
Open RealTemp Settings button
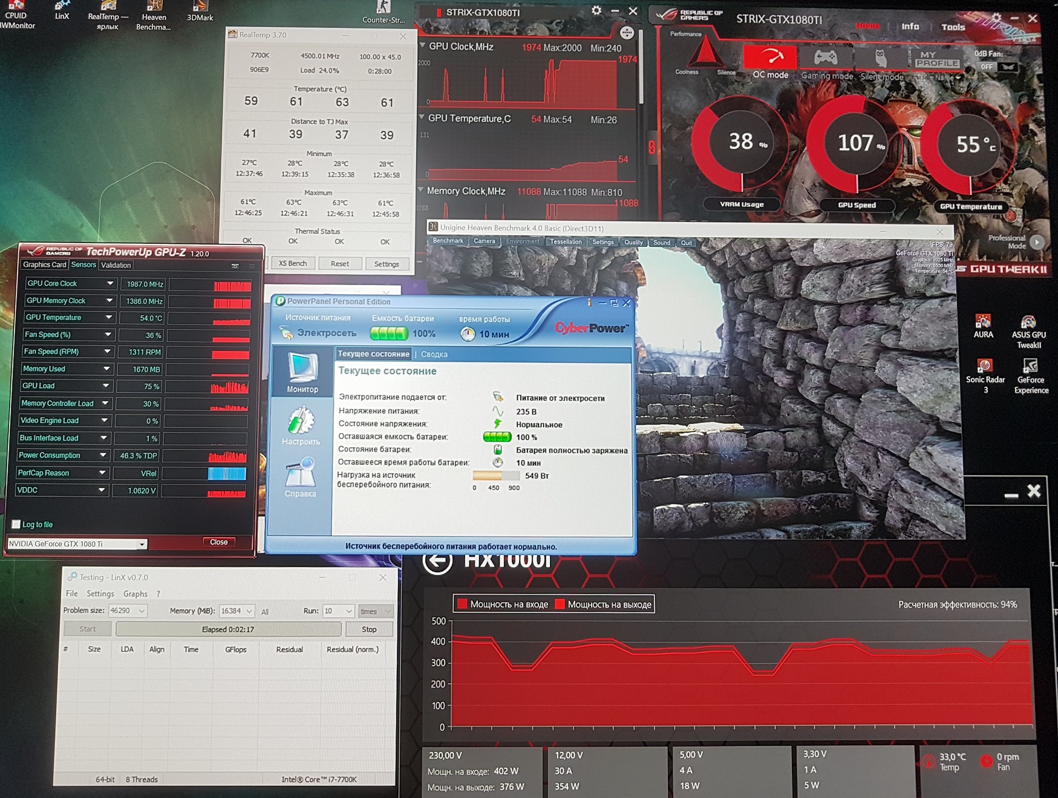(387, 264)
